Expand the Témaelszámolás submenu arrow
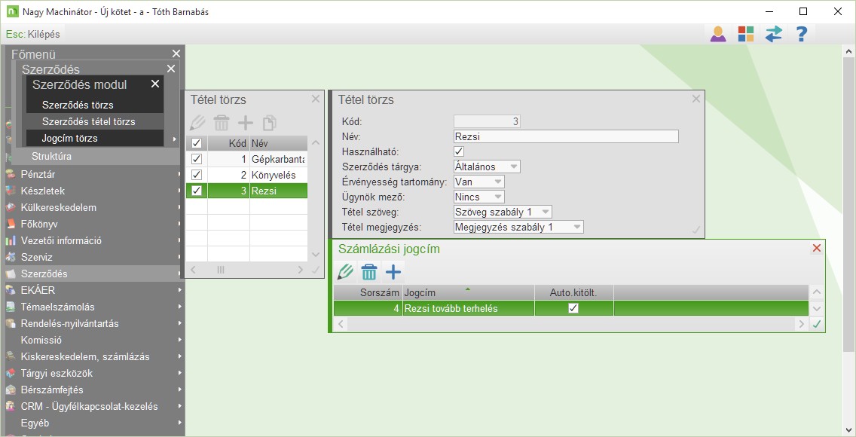 (179, 307)
